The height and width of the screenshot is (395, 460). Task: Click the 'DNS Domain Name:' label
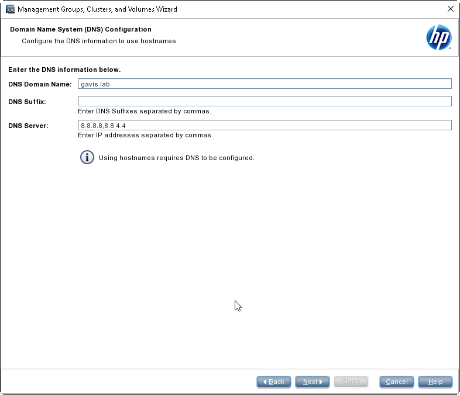point(40,84)
